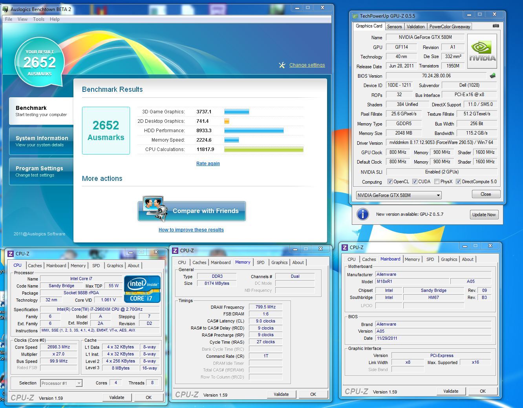The image size is (523, 408).
Task: Click Validate in the CPU-Z Memory window
Action: (281, 394)
